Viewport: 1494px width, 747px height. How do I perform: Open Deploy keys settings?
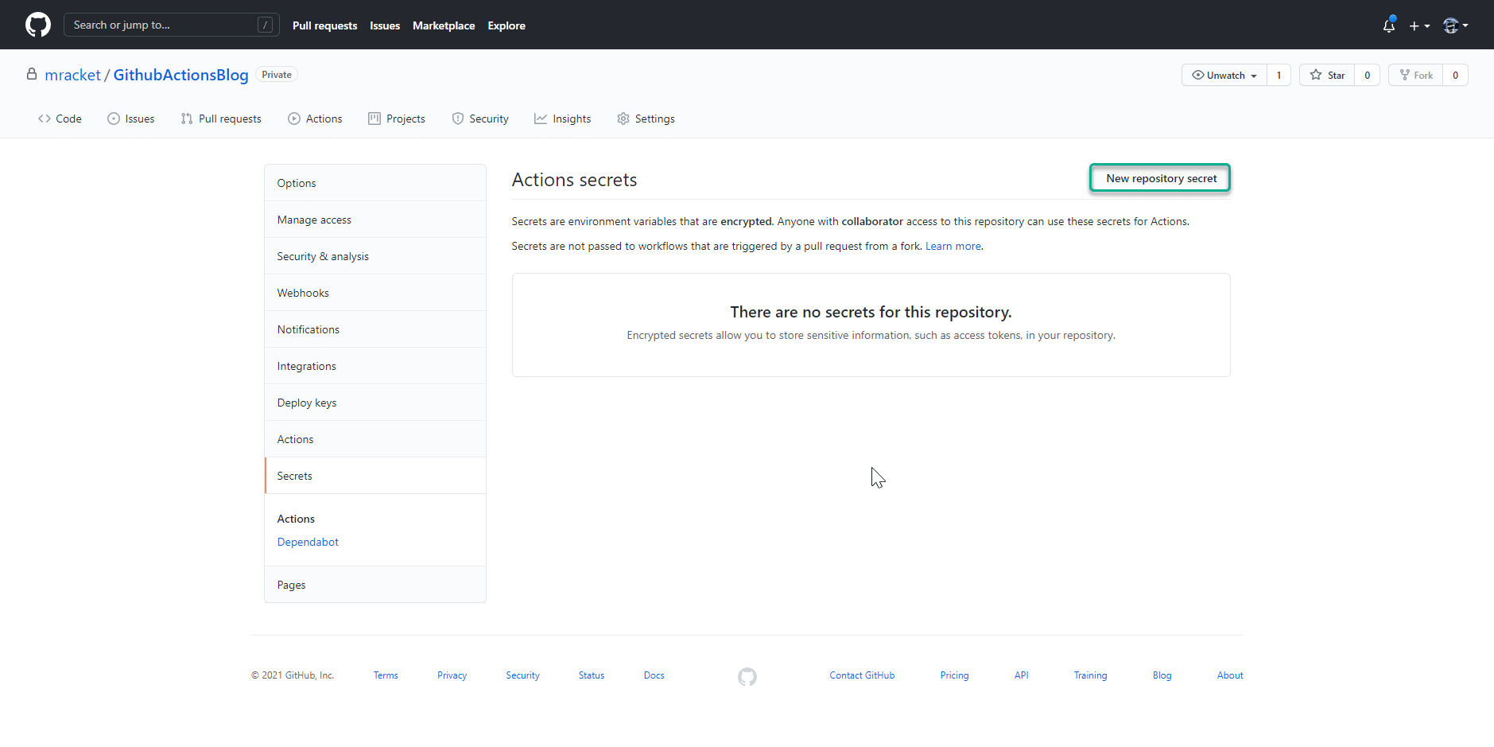tap(375, 403)
